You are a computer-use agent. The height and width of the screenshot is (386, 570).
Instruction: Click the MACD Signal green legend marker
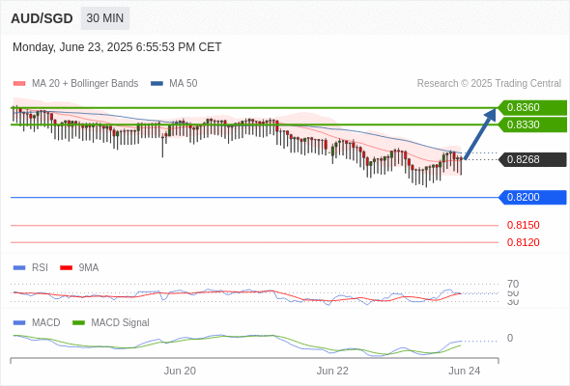click(x=78, y=323)
